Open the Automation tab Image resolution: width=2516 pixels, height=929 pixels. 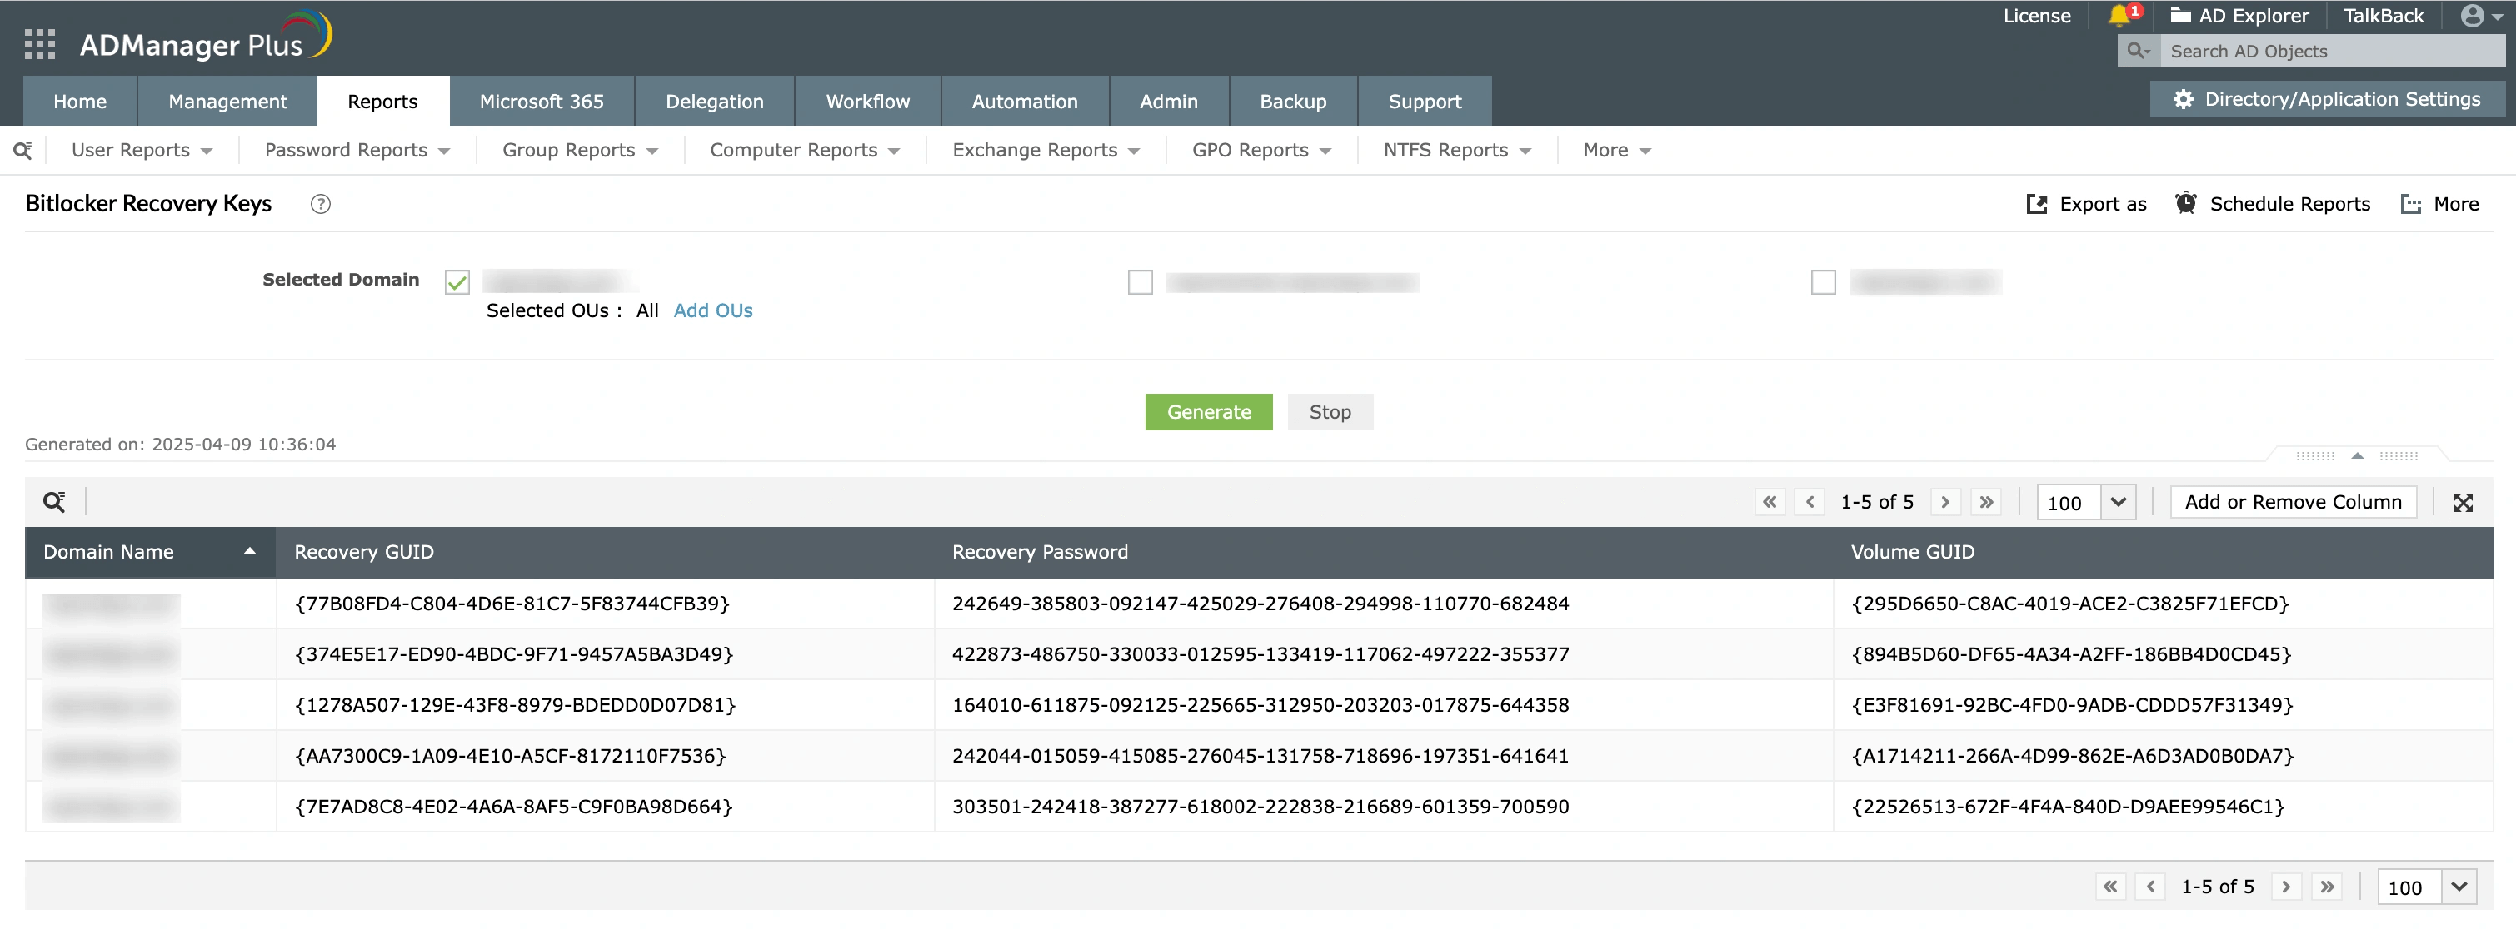(x=1025, y=102)
